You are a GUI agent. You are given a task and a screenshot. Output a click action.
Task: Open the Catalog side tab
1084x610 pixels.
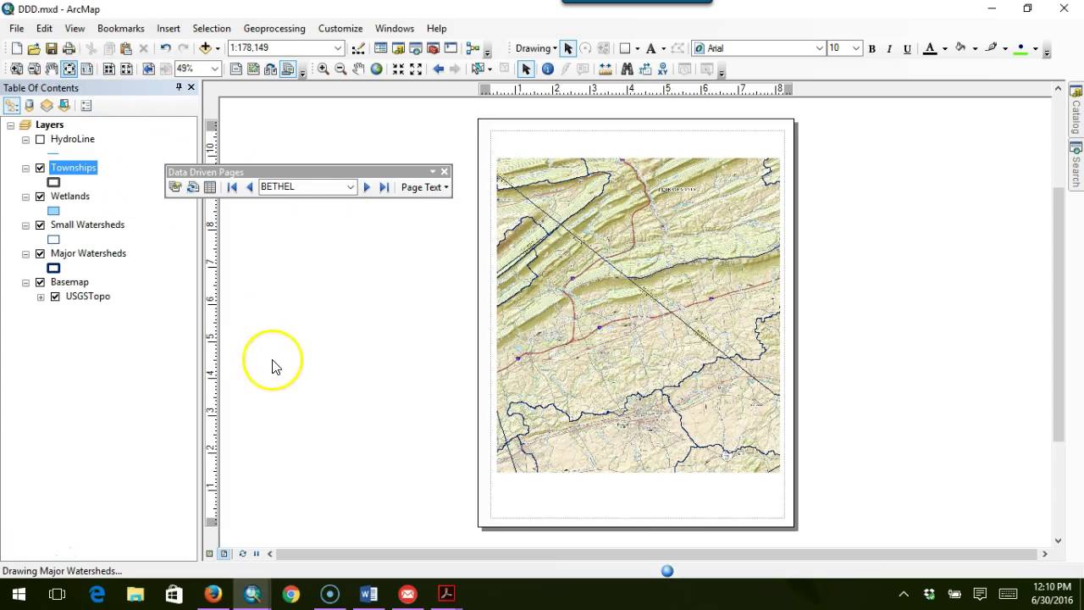click(x=1076, y=110)
